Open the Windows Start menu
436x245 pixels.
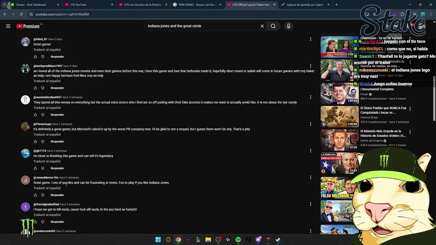[158, 240]
